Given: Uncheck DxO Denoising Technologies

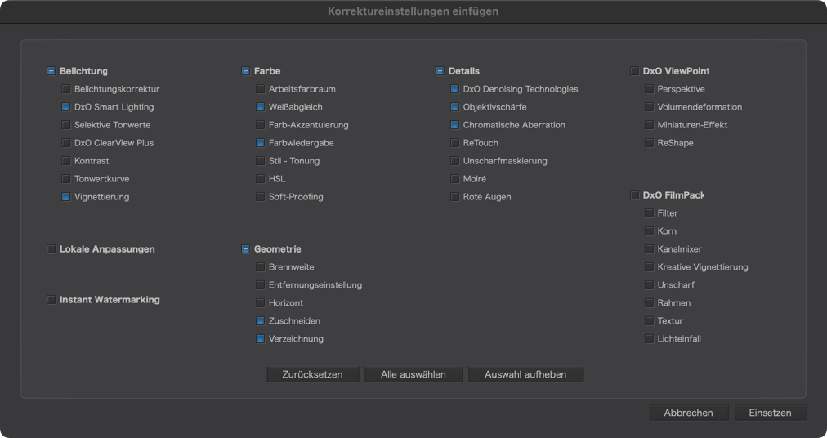Looking at the screenshot, I should click(454, 89).
